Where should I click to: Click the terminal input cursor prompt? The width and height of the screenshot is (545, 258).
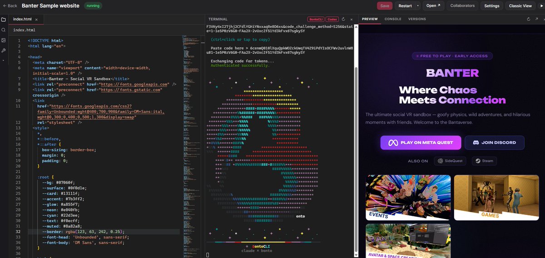[x=208, y=255]
